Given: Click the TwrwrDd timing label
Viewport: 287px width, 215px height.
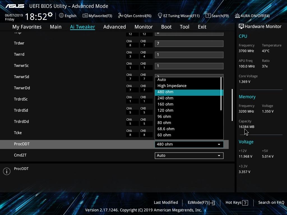Looking at the screenshot, I should pos(22,88).
